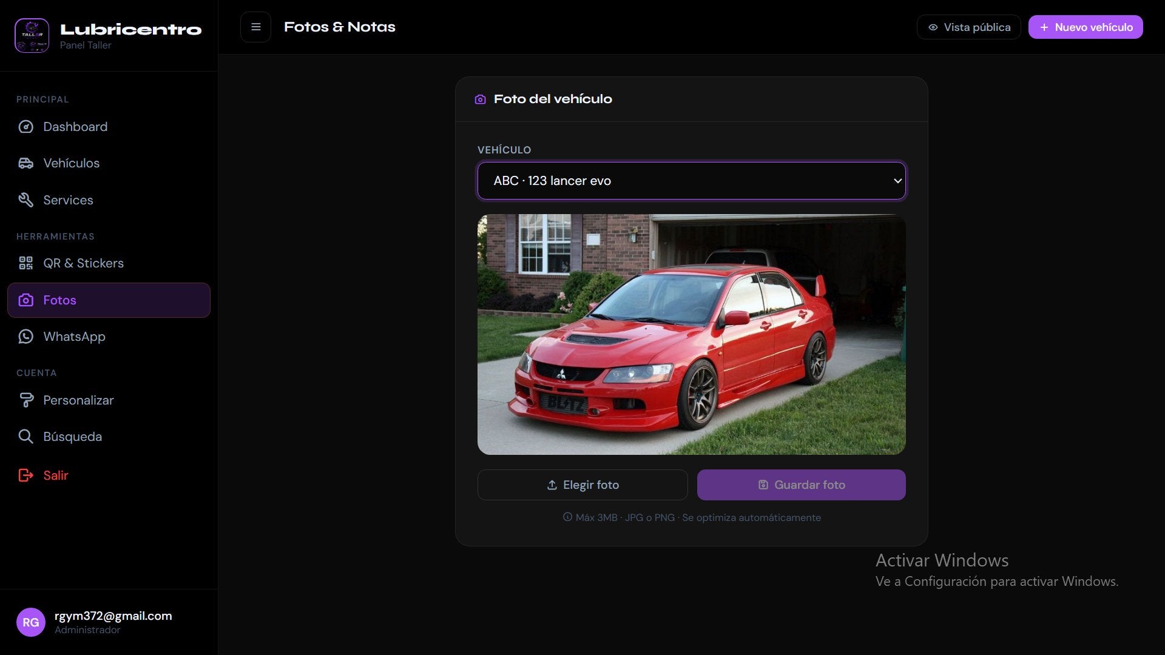Select the WhatsApp menu item
This screenshot has height=655, width=1165.
[x=109, y=337]
